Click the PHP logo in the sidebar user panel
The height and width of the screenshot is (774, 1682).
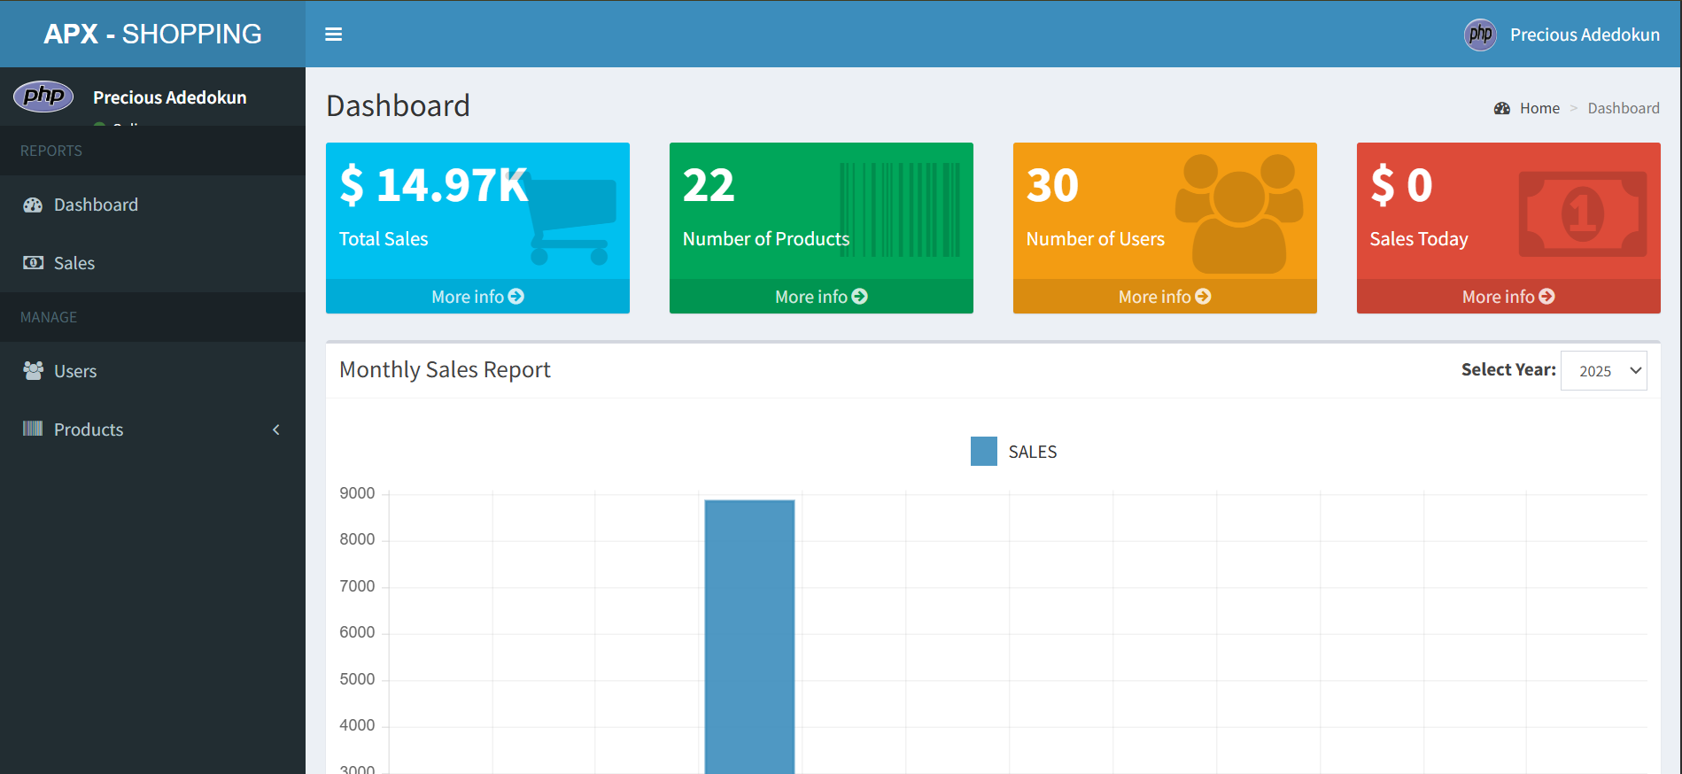pos(43,97)
